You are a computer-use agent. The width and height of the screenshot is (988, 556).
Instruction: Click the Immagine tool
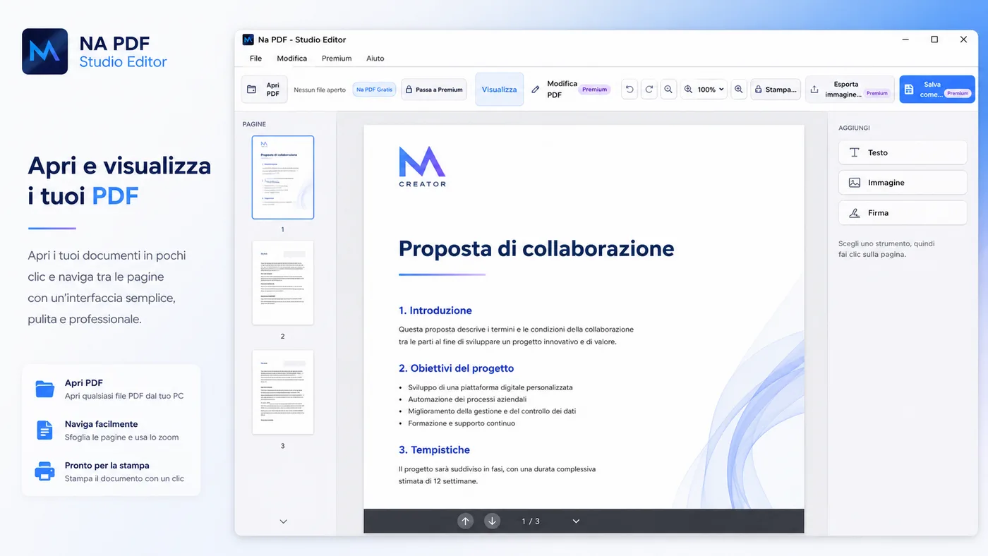click(x=903, y=183)
